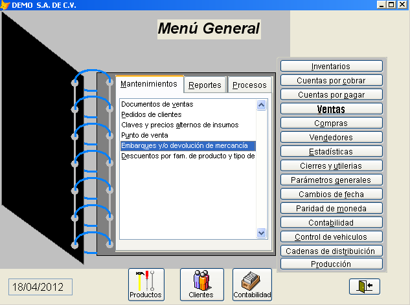Select Claves y precios alternos de insumos
This screenshot has height=305, width=410.
coord(188,125)
